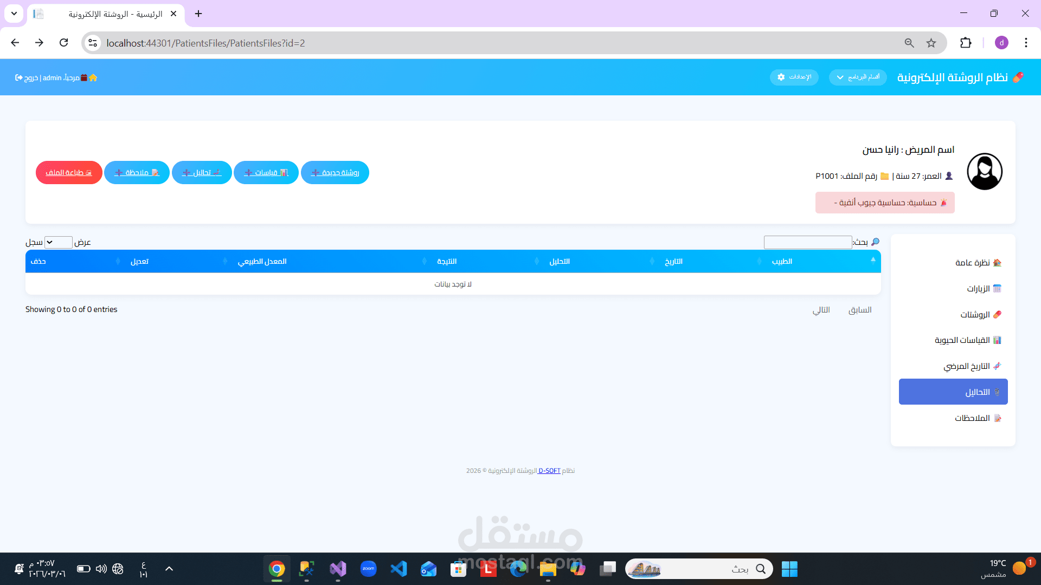Screen dimensions: 1041x585
Task: Click the روشتة جديدة new prescription button
Action: point(335,172)
